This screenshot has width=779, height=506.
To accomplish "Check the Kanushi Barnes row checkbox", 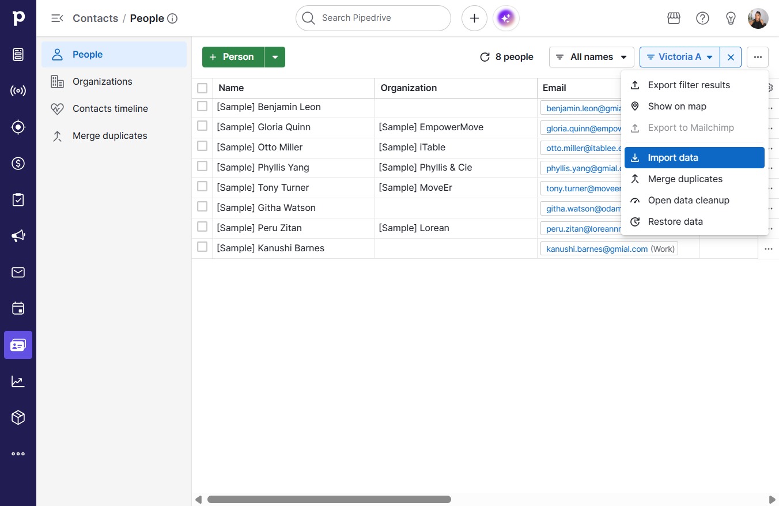I will coord(202,247).
